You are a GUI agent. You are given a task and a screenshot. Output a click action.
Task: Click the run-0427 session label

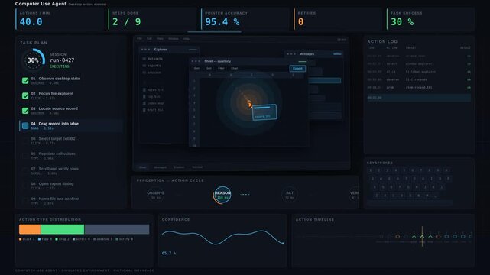click(x=62, y=60)
